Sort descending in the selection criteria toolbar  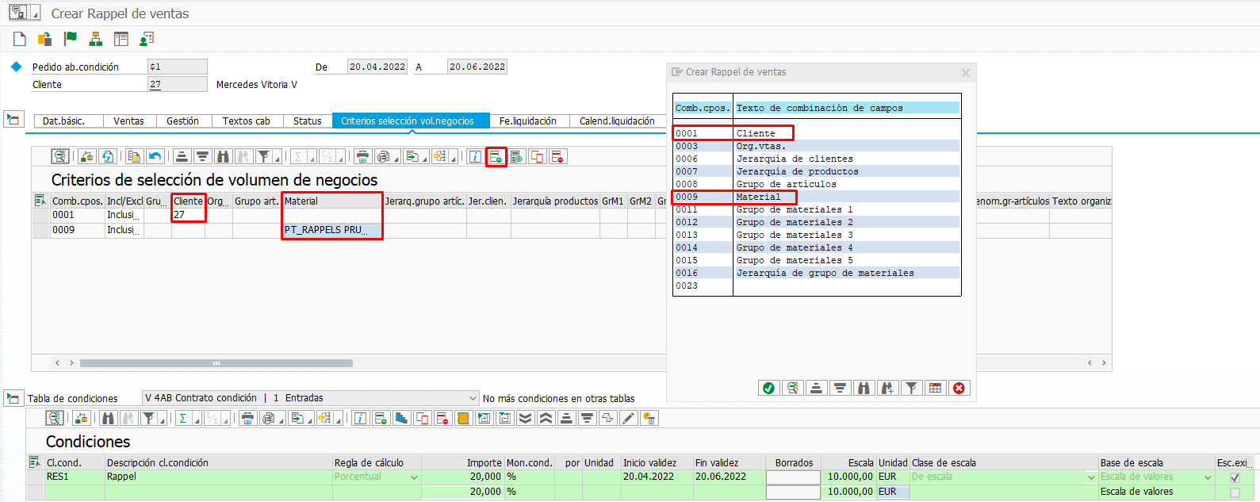click(x=202, y=156)
